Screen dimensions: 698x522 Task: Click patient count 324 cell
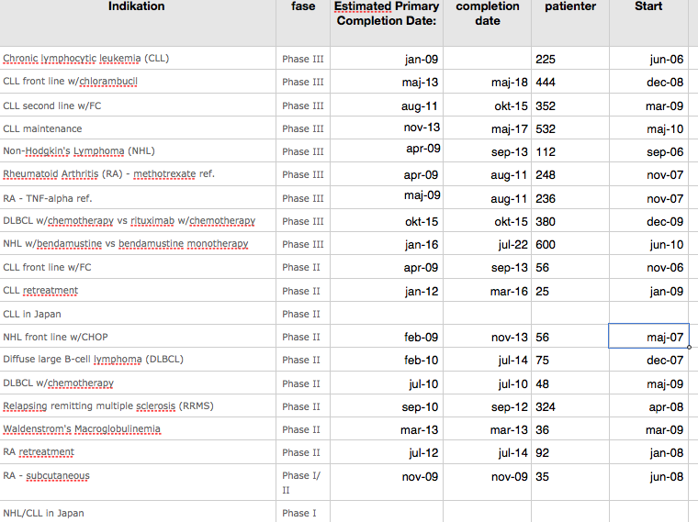pos(570,406)
